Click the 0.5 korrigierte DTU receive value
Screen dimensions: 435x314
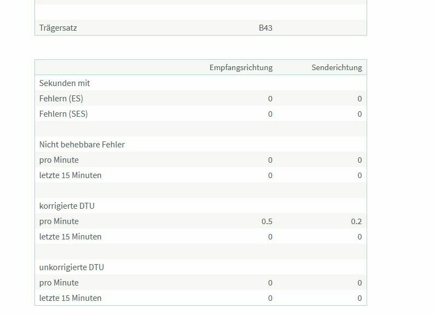pyautogui.click(x=267, y=221)
